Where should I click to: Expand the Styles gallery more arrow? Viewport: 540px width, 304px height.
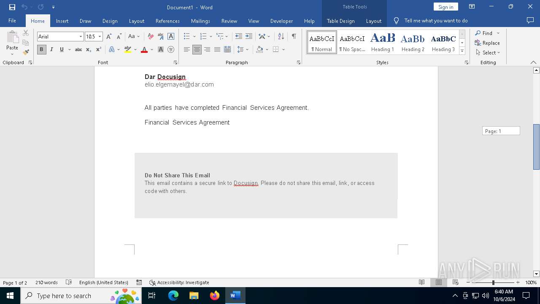(462, 51)
